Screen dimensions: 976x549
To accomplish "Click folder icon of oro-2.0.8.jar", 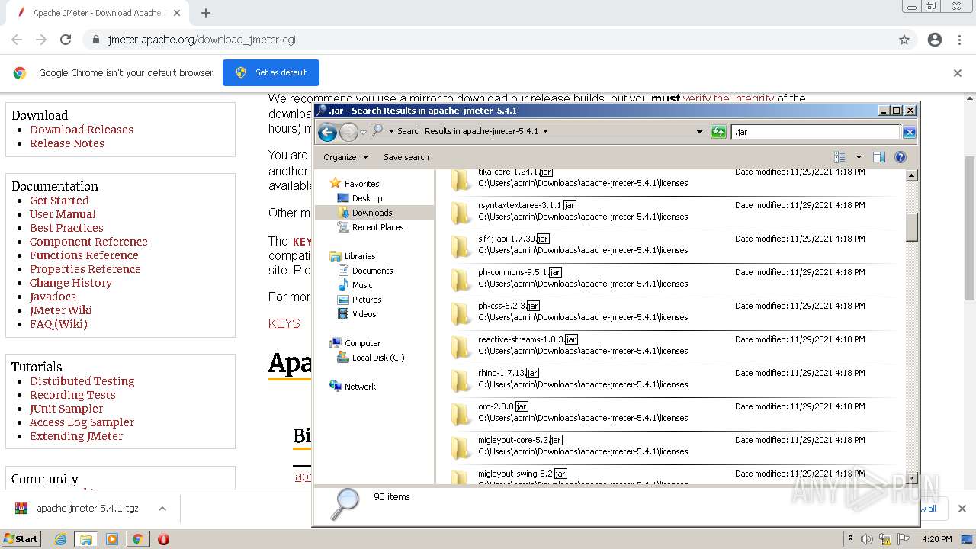I will [461, 414].
